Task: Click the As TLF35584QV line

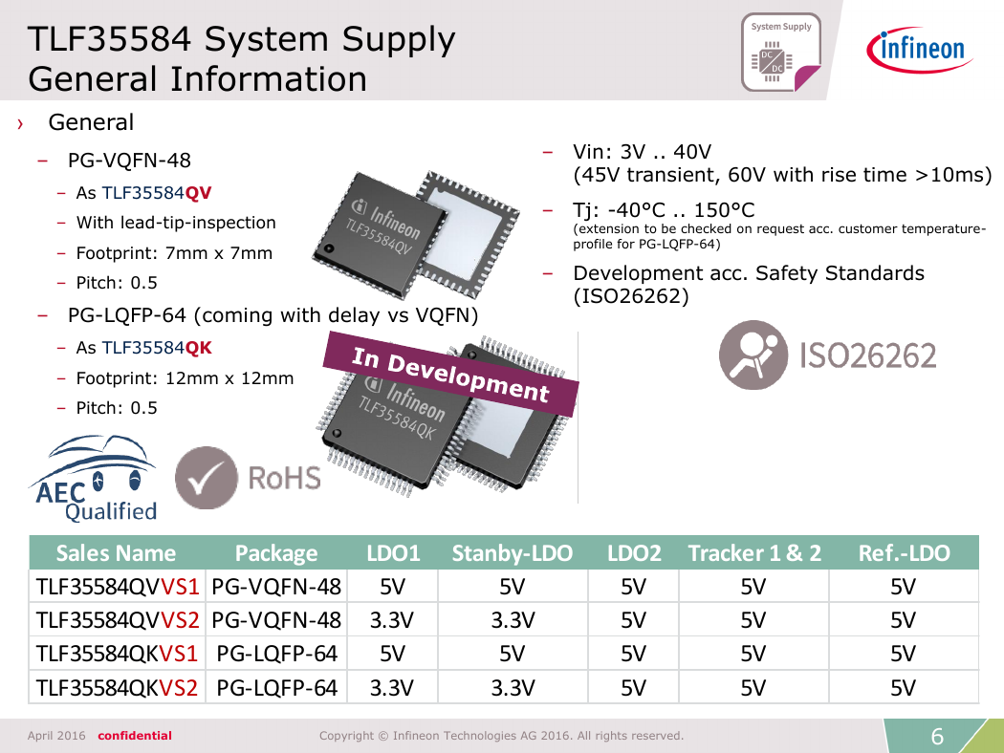Action: pyautogui.click(x=144, y=193)
